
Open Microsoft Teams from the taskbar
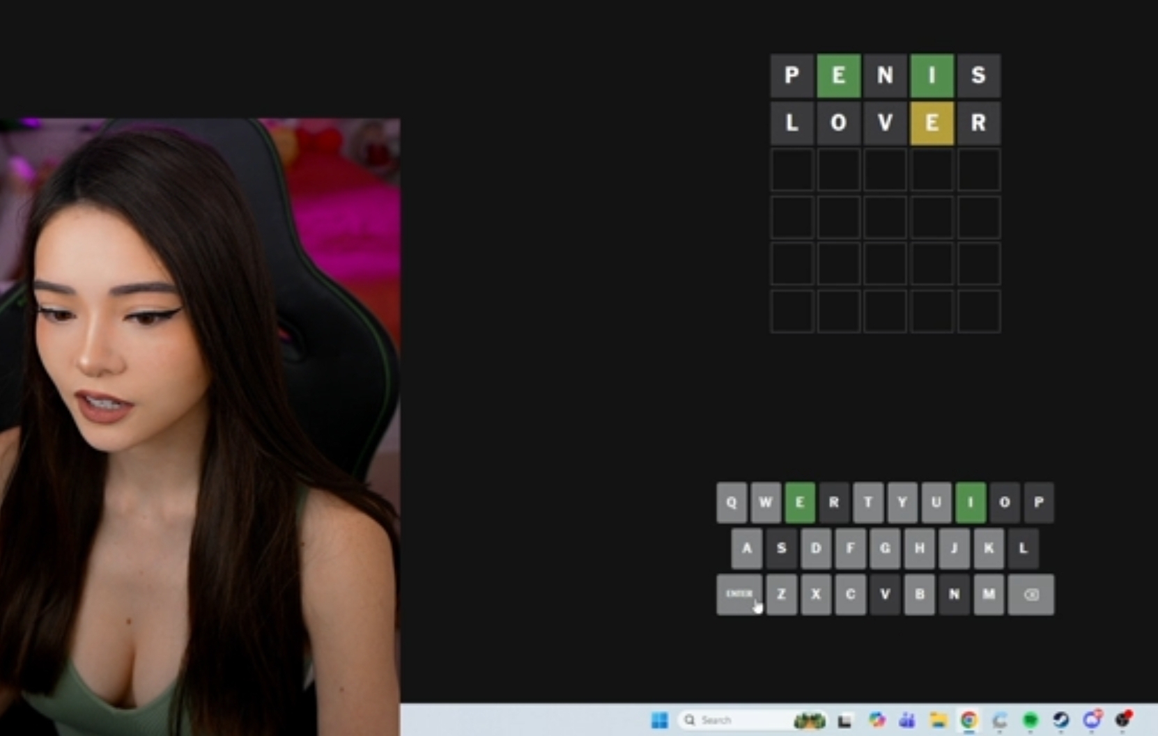pyautogui.click(x=907, y=720)
